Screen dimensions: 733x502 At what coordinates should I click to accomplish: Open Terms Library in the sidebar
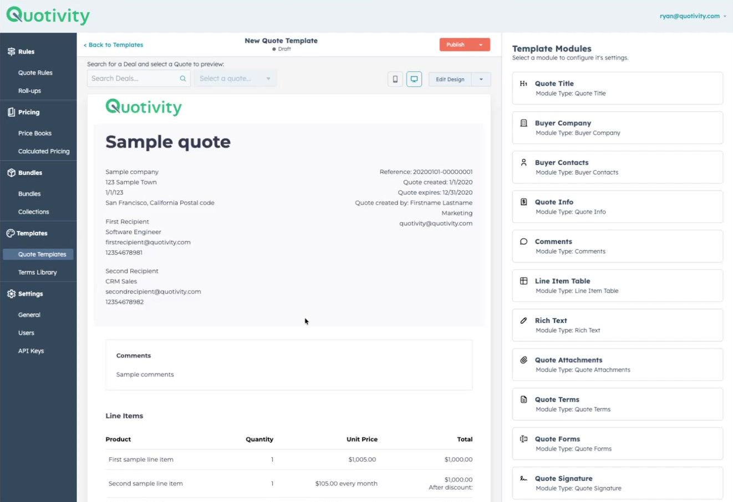click(x=37, y=272)
